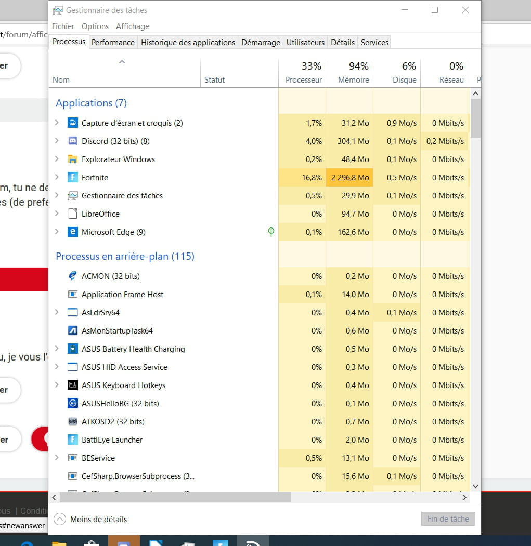This screenshot has width=531, height=546.
Task: Click the ACMON (32 bits) icon
Action: [x=72, y=276]
